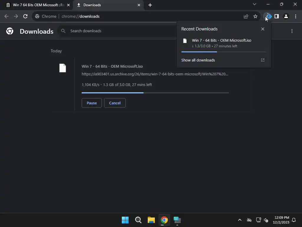The image size is (302, 227).
Task: Open the profile avatar menu
Action: tap(286, 17)
